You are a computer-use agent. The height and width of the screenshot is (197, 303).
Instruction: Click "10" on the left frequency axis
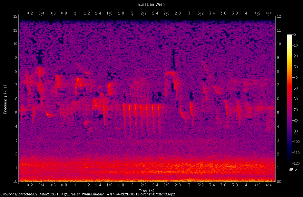click(15, 44)
